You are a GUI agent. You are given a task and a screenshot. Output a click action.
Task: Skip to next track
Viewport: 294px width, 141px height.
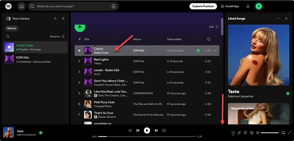[x=156, y=130]
